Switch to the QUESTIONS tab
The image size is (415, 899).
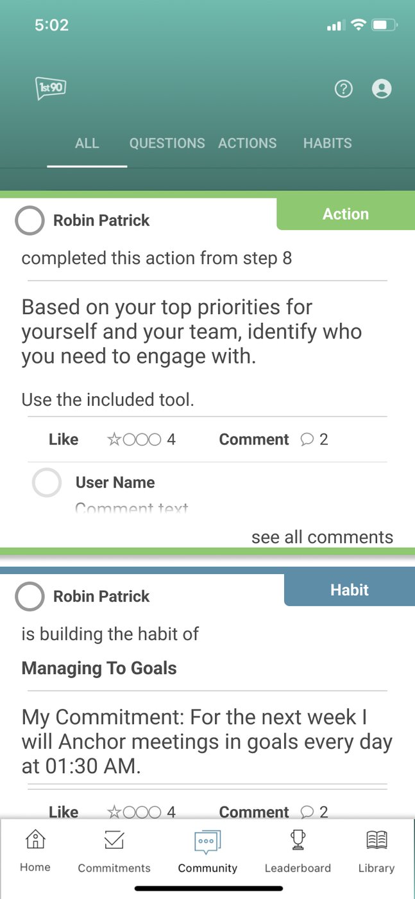pos(167,143)
